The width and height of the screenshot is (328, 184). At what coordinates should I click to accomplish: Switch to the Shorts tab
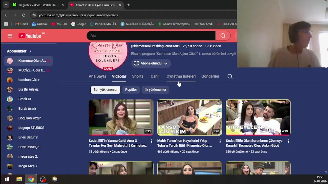click(138, 76)
